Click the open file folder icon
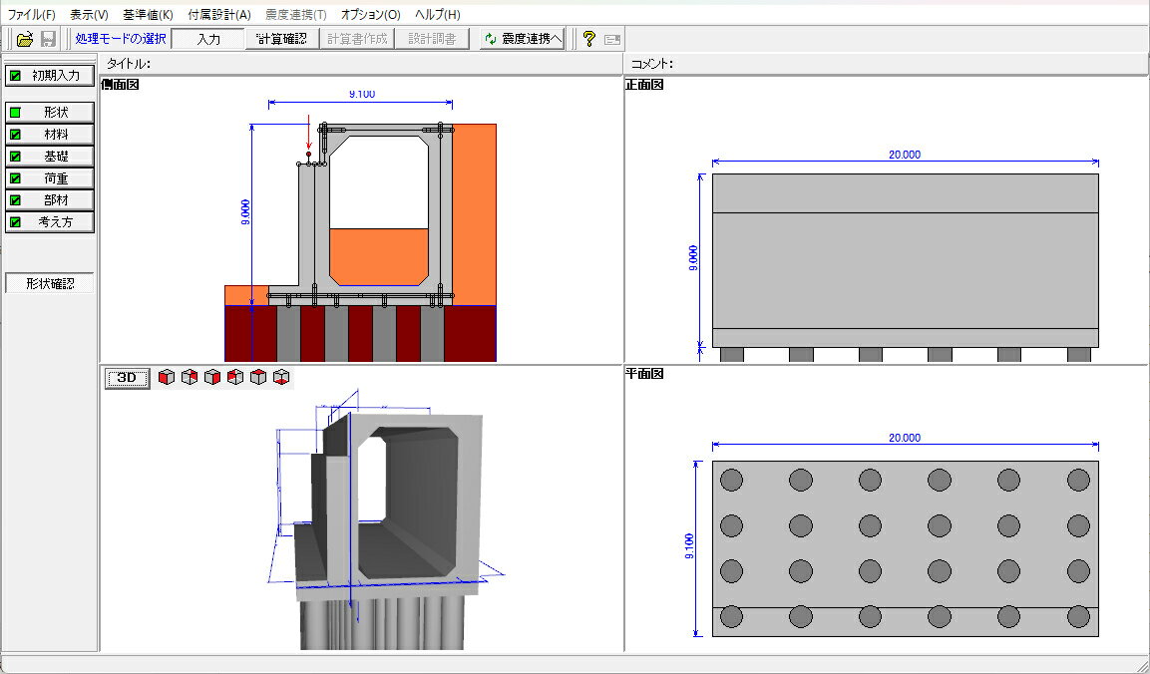 (x=25, y=39)
